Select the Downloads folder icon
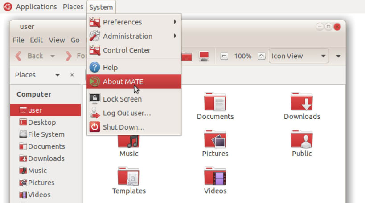 302,102
